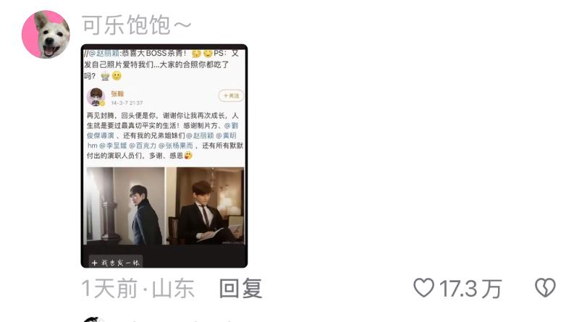This screenshot has height=322, width=579.
Task: Open the @赵丽颖 mention at the top
Action: point(103,53)
